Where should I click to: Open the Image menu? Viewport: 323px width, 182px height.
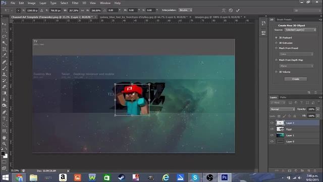pos(31,3)
